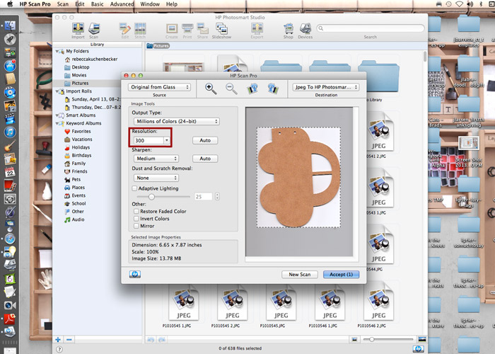Open the Destination dropdown Jpeg To HP Photosmart
The width and height of the screenshot is (495, 354).
(x=326, y=87)
